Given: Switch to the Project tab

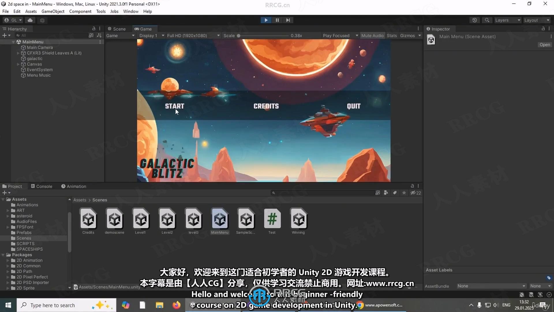Looking at the screenshot, I should coord(12,186).
